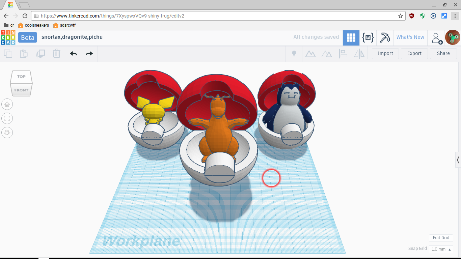This screenshot has height=259, width=461.
Task: Undo the last action
Action: point(73,54)
